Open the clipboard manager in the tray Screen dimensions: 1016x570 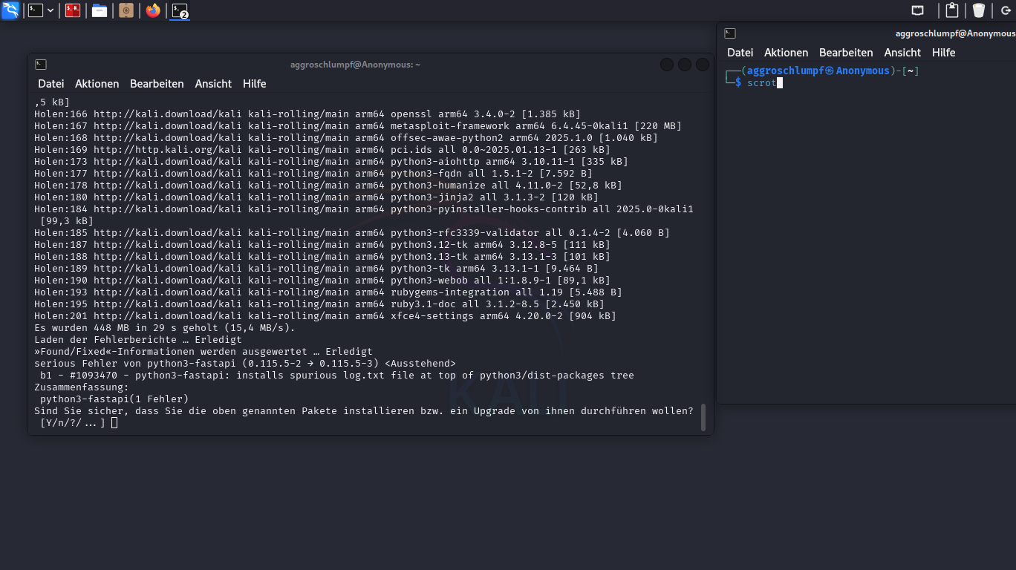[x=951, y=10]
